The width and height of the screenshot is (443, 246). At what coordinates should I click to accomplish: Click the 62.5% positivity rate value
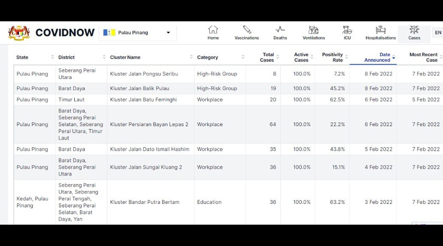(337, 100)
